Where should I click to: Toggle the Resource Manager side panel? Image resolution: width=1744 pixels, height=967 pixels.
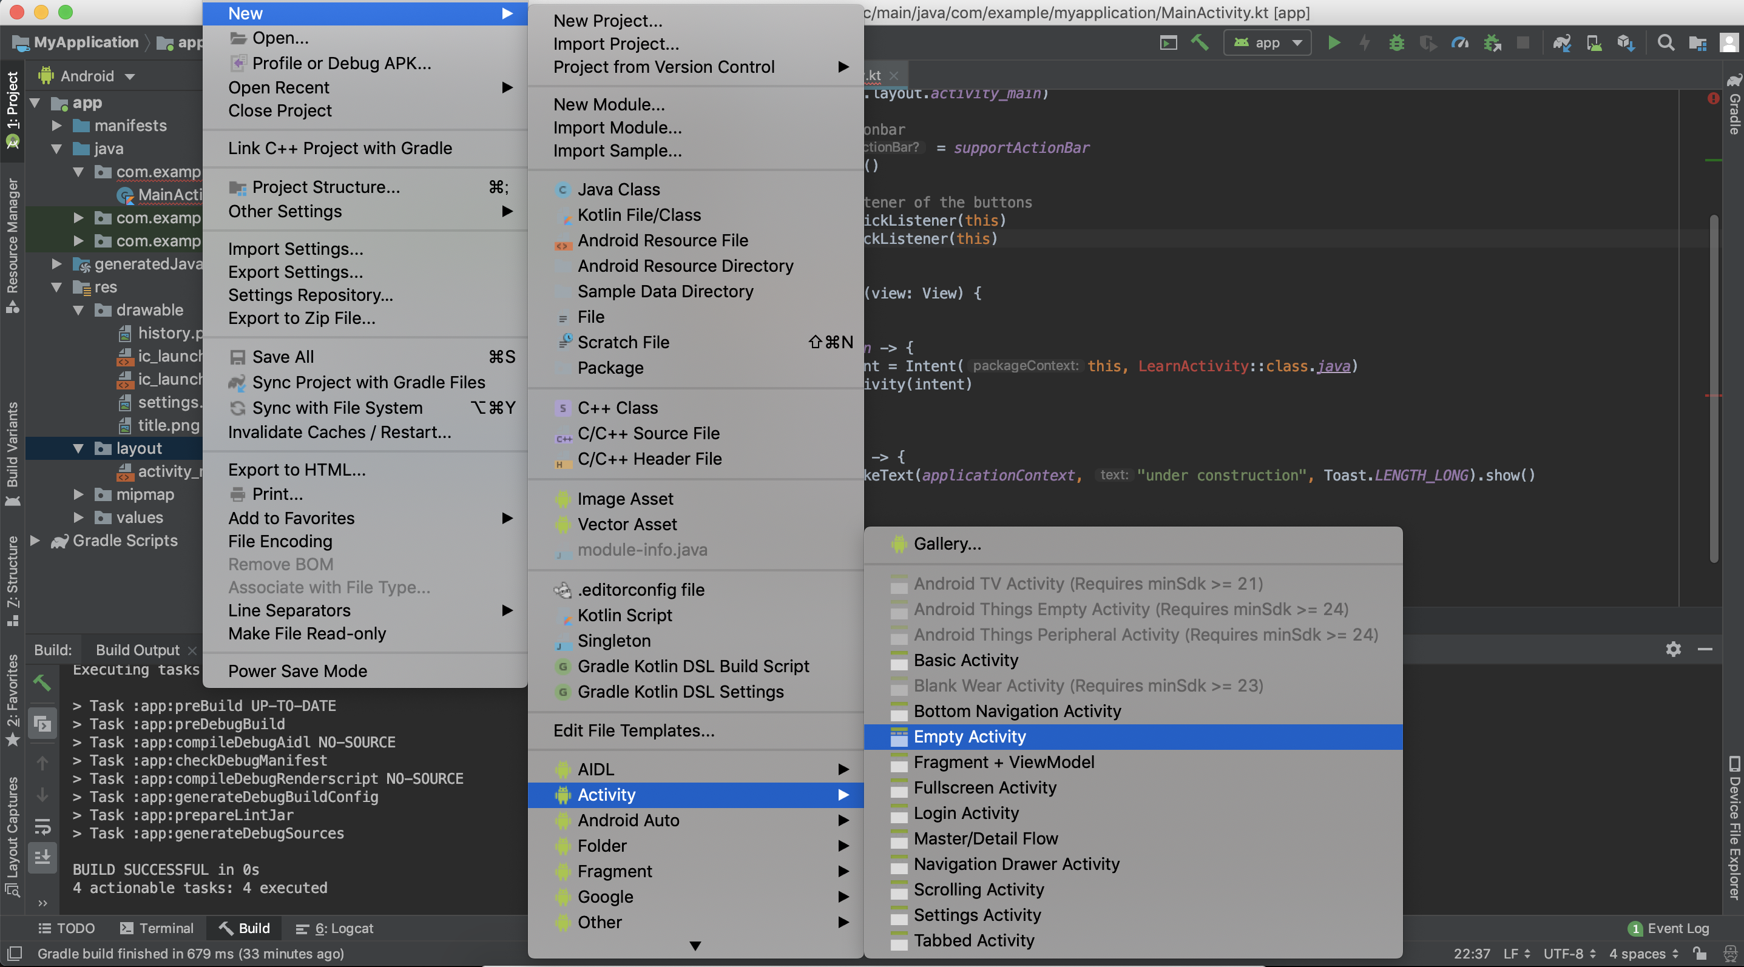coord(12,245)
